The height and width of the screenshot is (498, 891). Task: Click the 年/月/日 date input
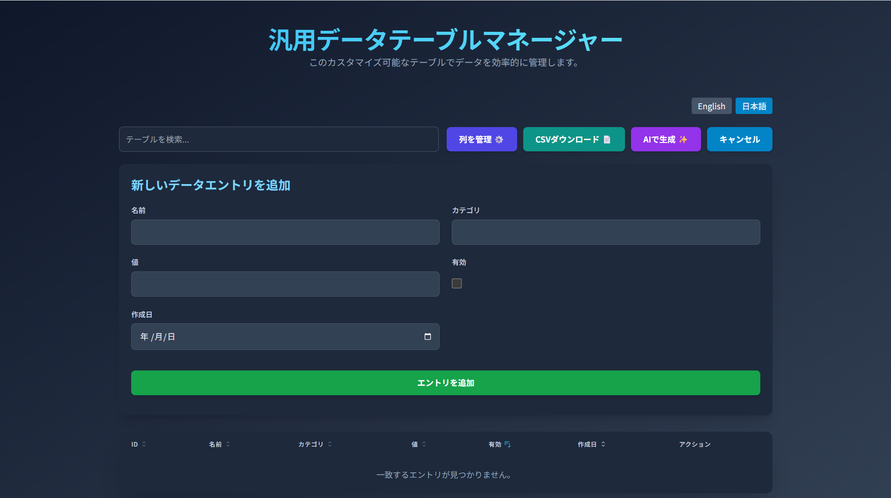(275, 337)
